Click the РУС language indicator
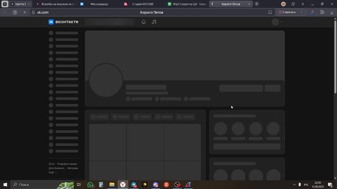 [x=306, y=184]
